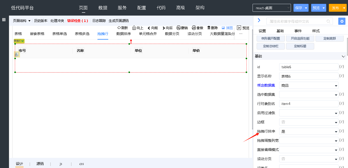This screenshot has width=348, height=168.
Task: Switch to the css bottom tab
Action: 82,164
